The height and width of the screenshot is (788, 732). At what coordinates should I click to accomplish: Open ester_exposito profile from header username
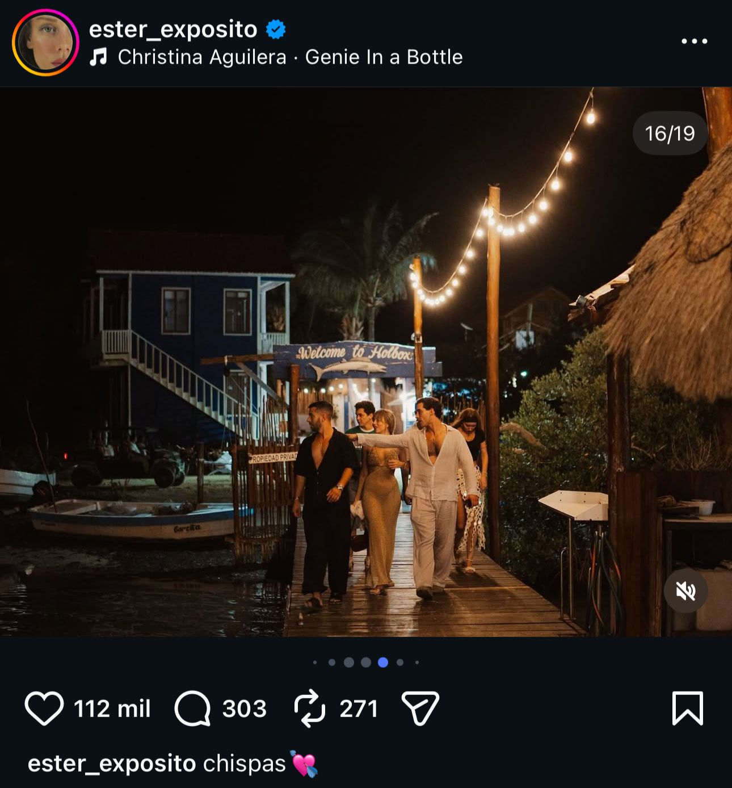[173, 29]
